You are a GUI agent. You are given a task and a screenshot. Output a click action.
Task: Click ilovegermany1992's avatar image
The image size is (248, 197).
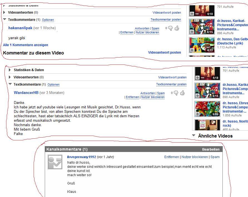coord(55,162)
